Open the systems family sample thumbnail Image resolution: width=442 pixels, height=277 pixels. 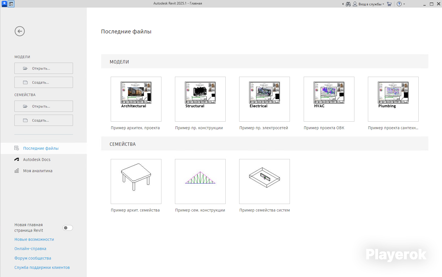pyautogui.click(x=265, y=181)
